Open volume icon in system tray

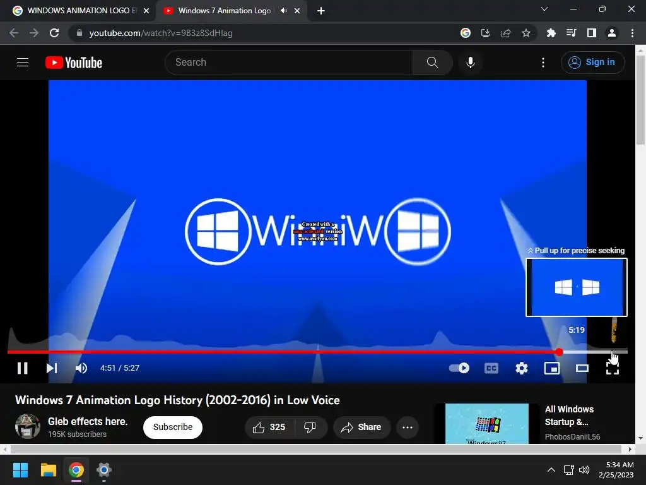pos(584,470)
